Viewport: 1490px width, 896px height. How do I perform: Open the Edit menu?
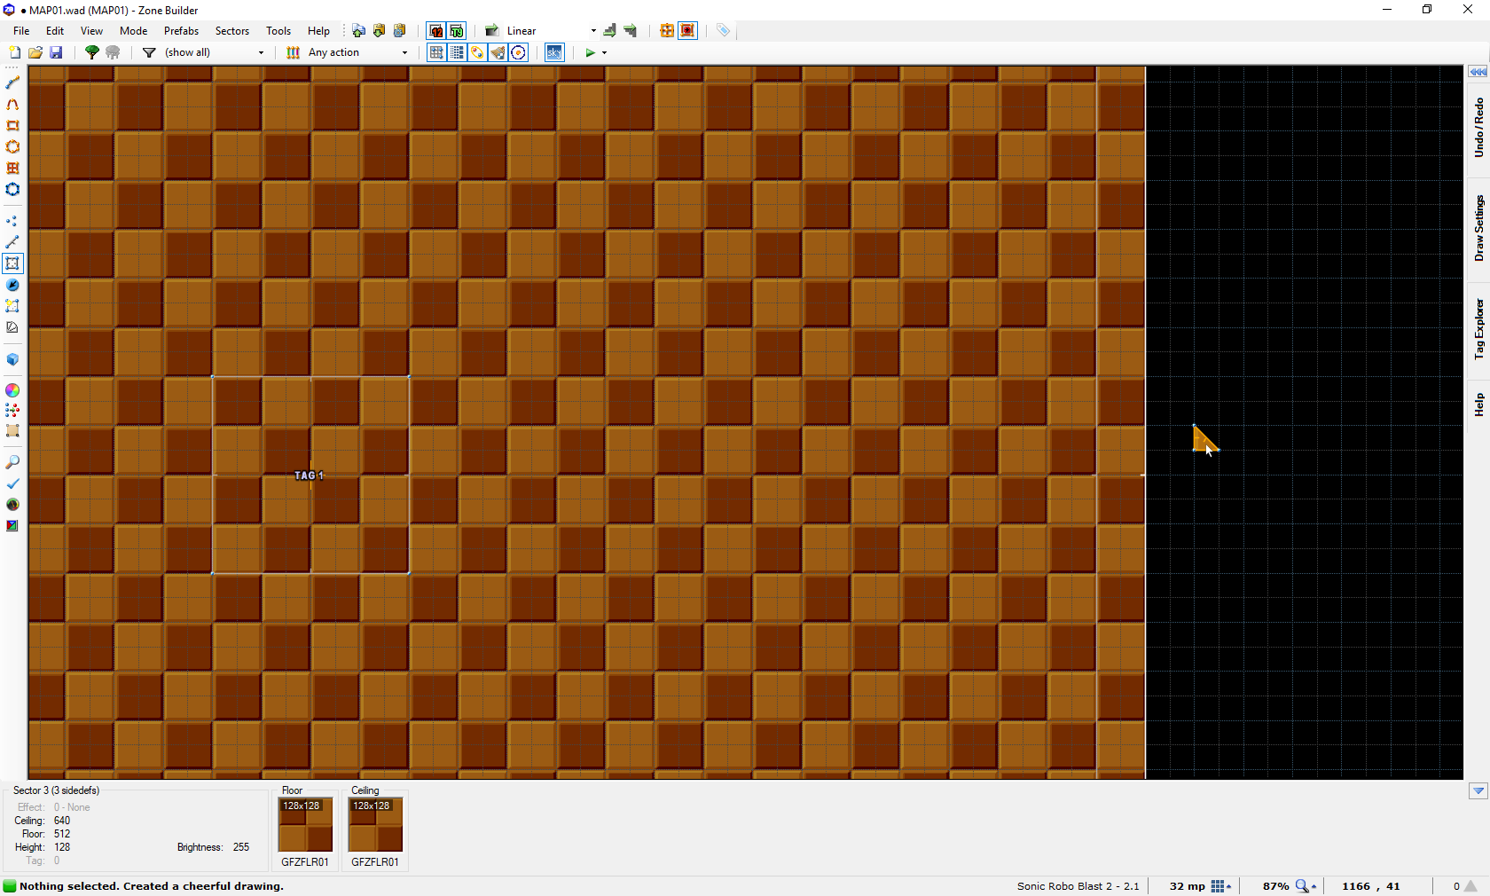pos(55,30)
